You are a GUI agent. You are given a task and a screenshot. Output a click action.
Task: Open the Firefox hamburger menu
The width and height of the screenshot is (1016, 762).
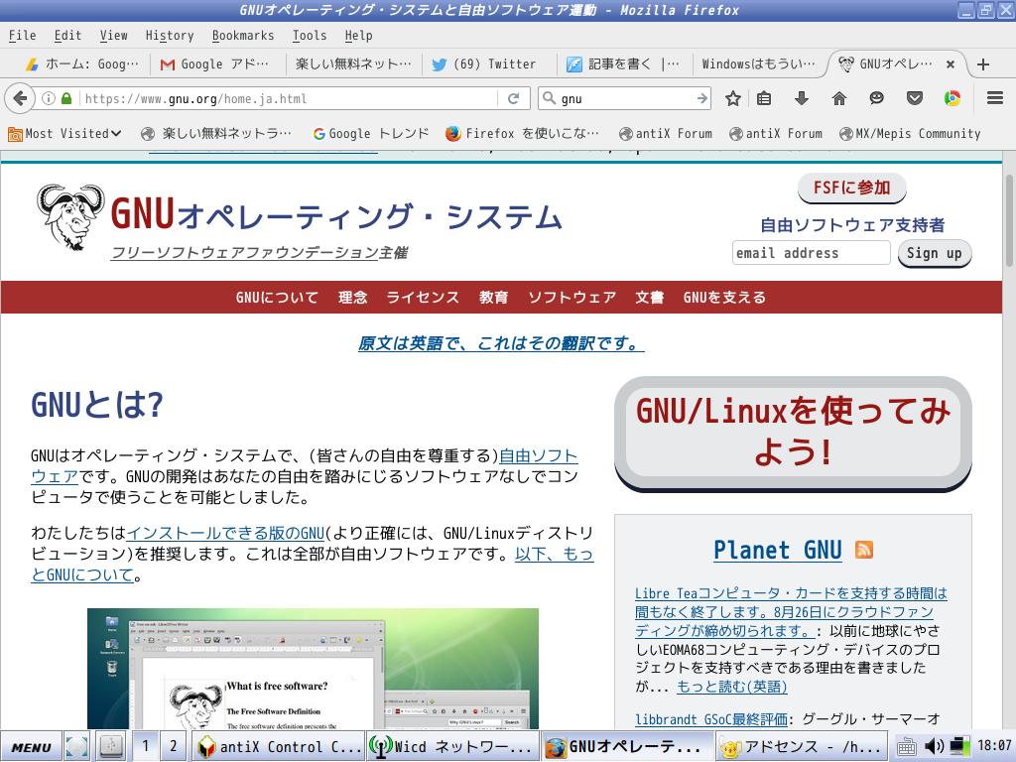coord(995,98)
